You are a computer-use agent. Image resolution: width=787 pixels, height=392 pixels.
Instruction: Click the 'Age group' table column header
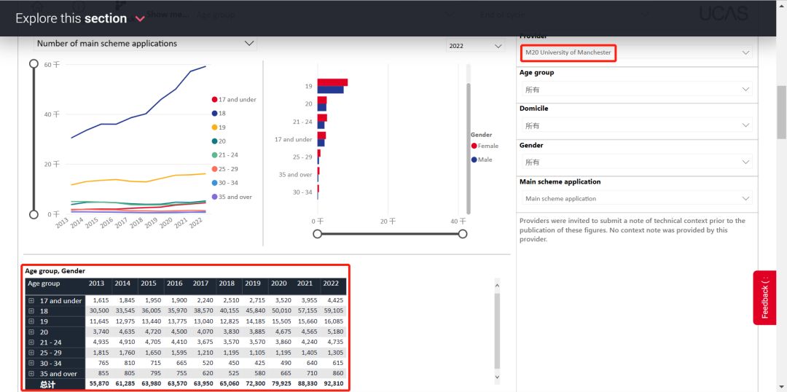click(44, 283)
